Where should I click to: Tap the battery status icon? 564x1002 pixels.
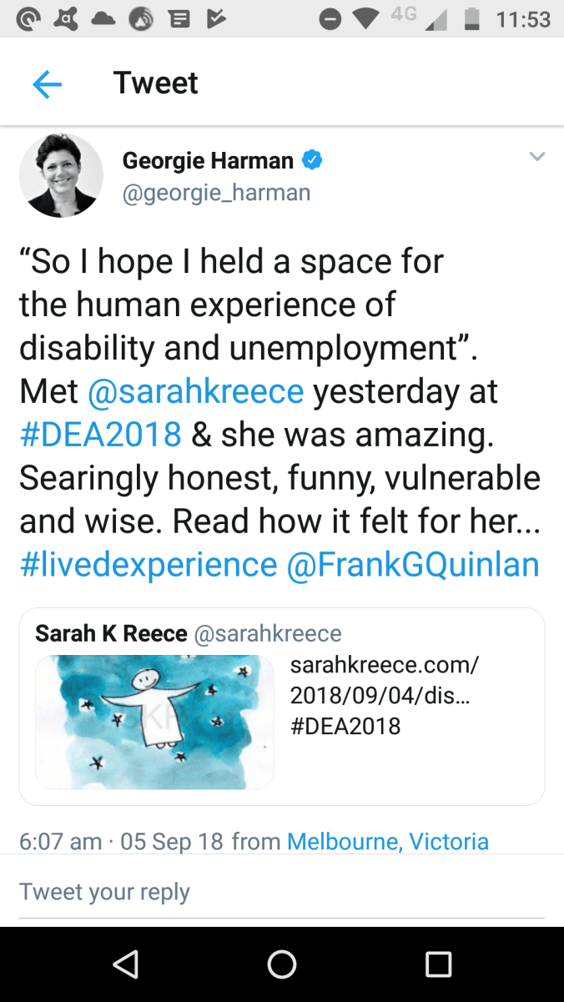point(472,19)
